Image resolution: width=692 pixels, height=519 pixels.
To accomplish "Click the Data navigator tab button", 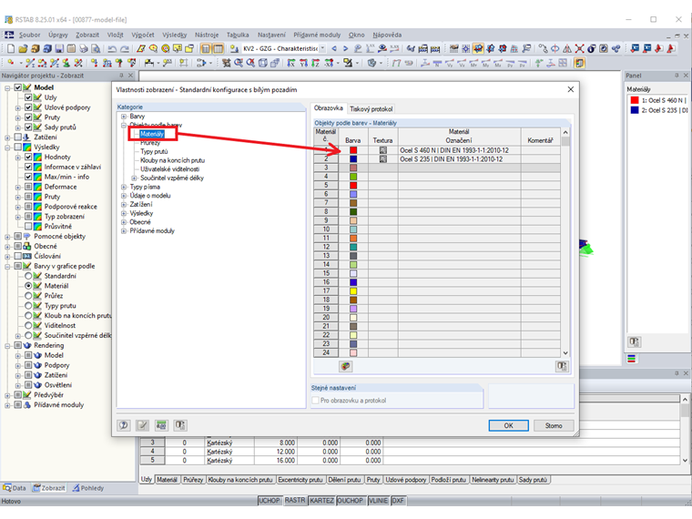I will (x=15, y=488).
